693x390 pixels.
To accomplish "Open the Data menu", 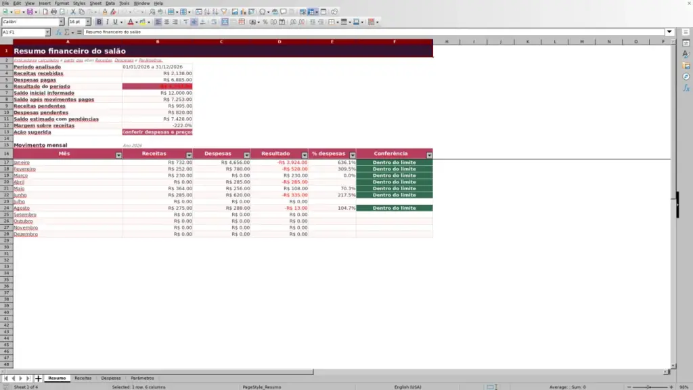I will coord(110,3).
